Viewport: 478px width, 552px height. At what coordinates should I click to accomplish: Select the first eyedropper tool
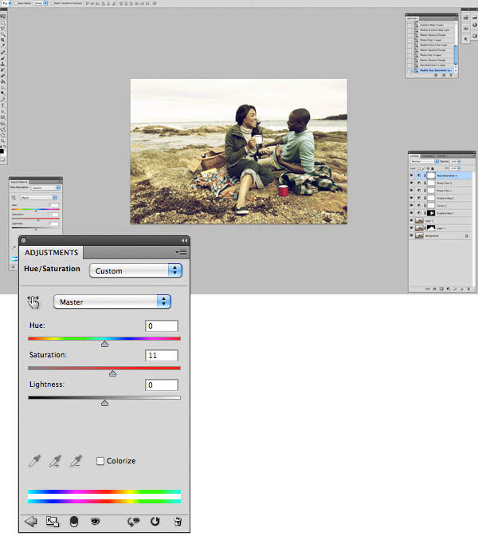pyautogui.click(x=34, y=460)
